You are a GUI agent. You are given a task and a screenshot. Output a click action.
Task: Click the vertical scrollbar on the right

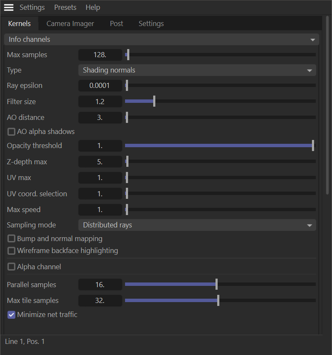pos(327,107)
